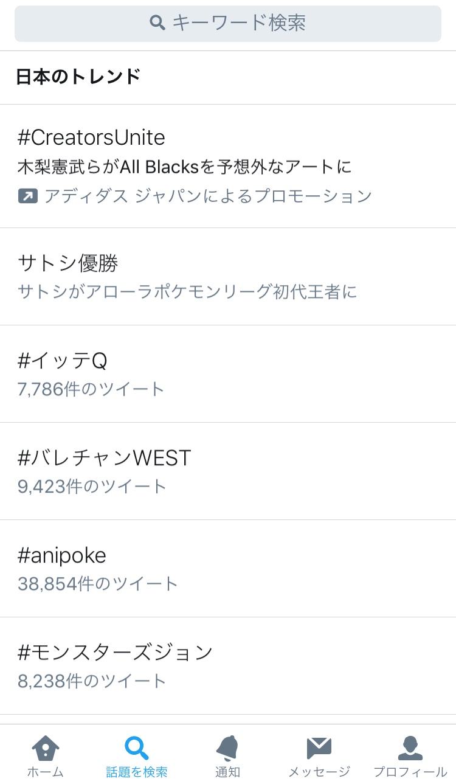
Task: Tap the アディダス ジャパンによるプロモーション label
Action: pos(208,196)
